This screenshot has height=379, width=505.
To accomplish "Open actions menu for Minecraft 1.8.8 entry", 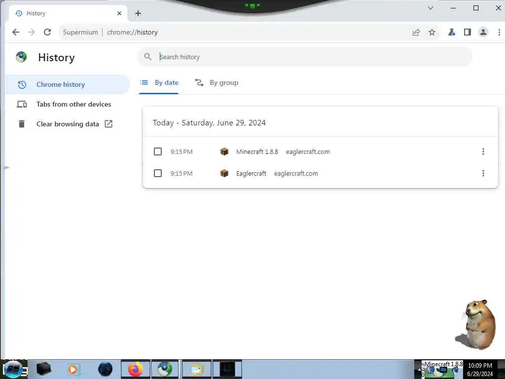I will tap(483, 152).
